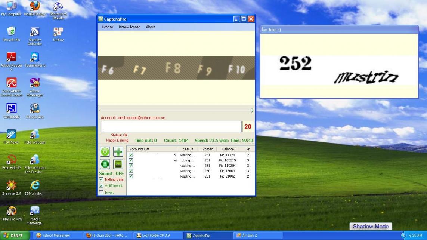The image size is (427, 240).
Task: Click the Pri column header
Action: pos(247,149)
